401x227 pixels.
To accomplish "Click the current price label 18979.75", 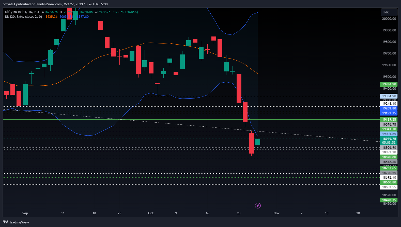I will tap(389, 139).
